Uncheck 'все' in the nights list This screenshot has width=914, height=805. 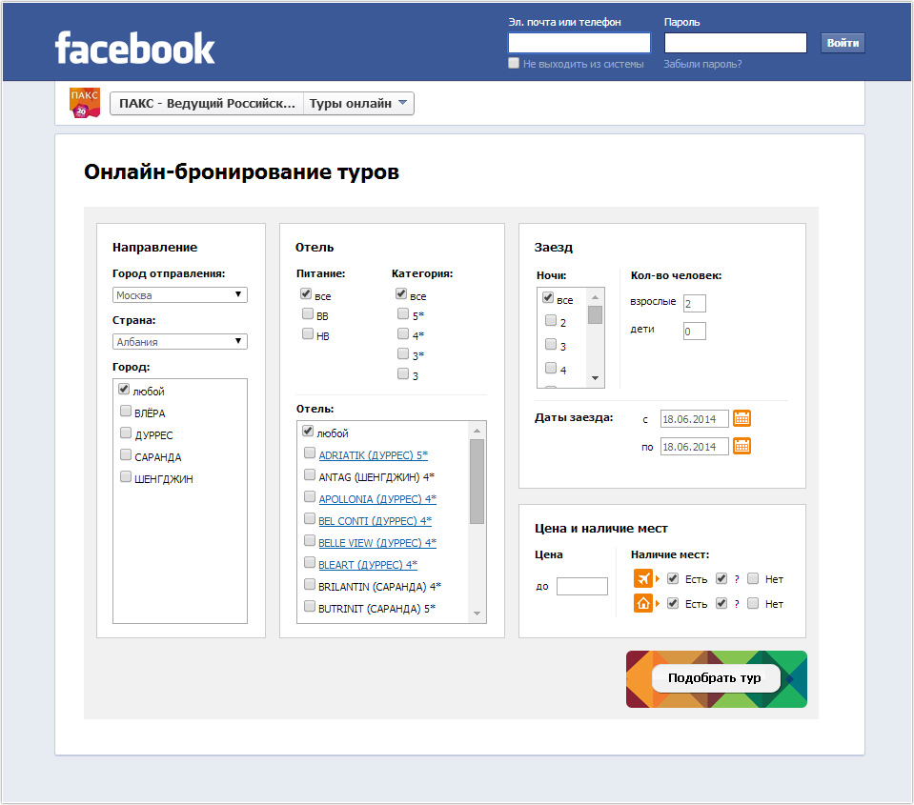(548, 297)
